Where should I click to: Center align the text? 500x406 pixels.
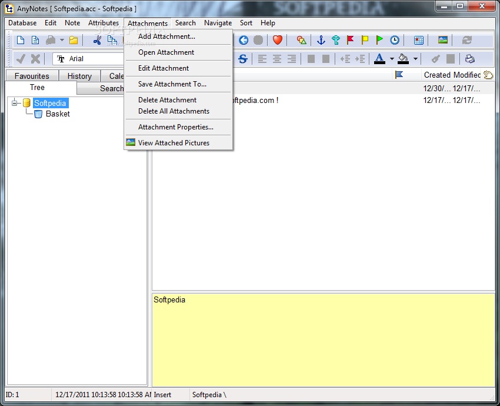277,59
